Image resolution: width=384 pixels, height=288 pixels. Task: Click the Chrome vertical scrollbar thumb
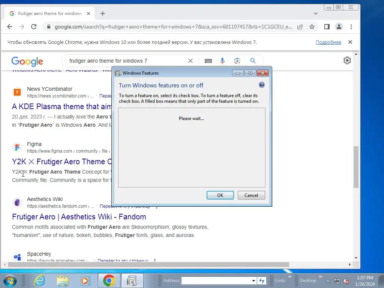[356, 167]
